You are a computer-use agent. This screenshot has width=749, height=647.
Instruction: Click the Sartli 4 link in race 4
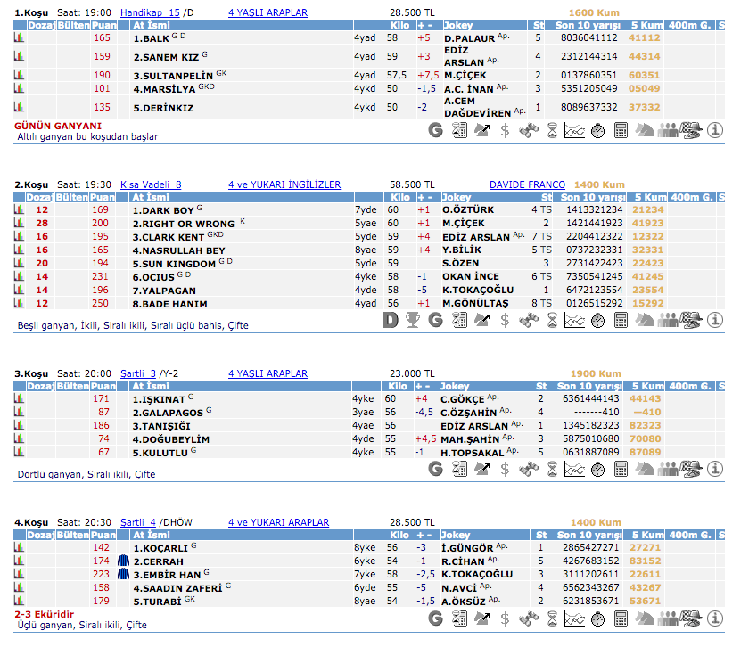[138, 522]
